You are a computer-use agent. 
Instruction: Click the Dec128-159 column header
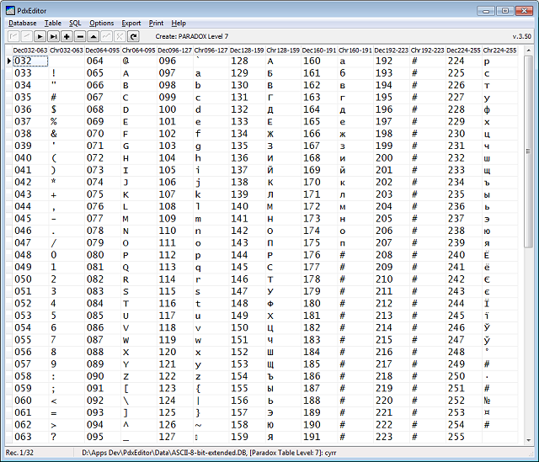(247, 50)
